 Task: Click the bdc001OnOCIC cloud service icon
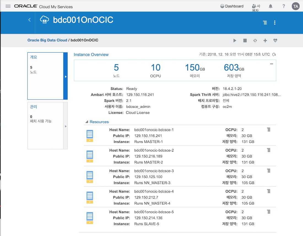(44, 20)
